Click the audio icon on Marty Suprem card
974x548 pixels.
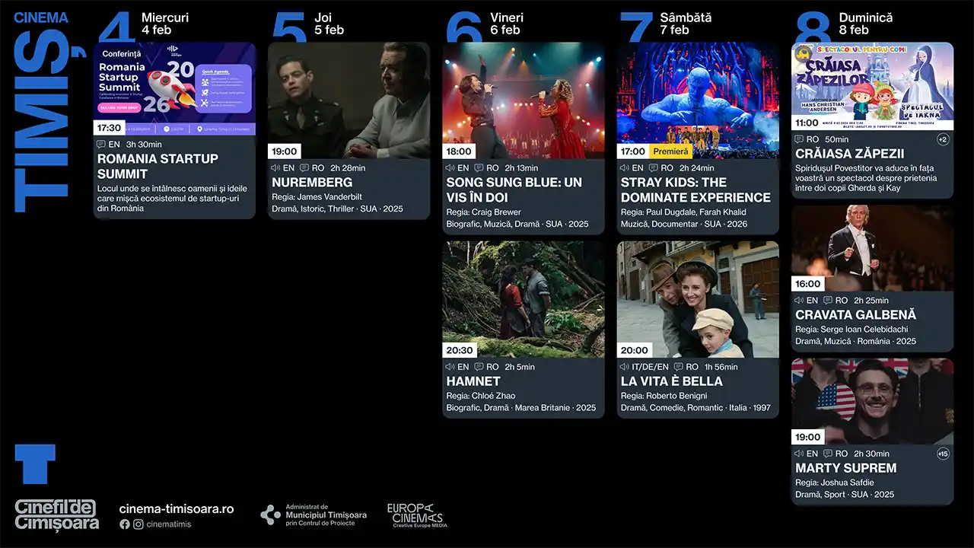(799, 454)
